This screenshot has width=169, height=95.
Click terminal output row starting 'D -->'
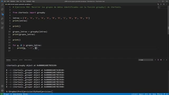[35, 82]
